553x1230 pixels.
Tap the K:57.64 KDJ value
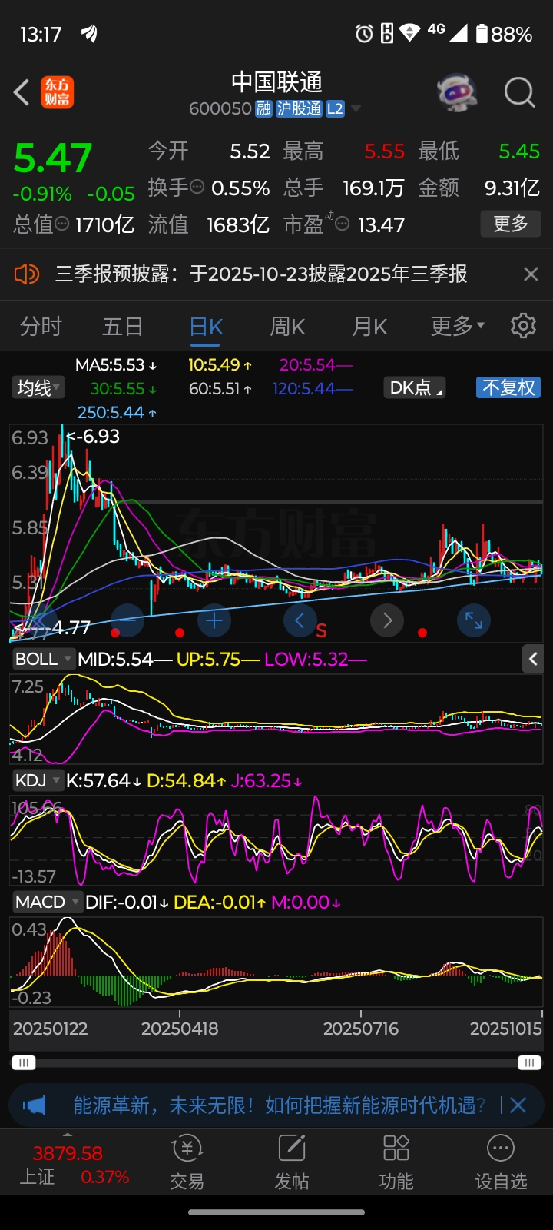click(104, 780)
